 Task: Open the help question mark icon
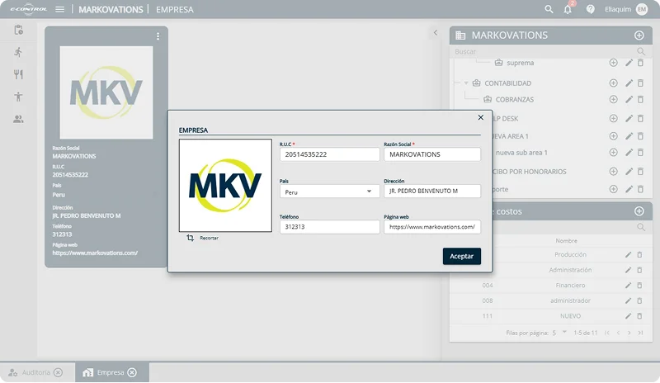click(x=590, y=9)
